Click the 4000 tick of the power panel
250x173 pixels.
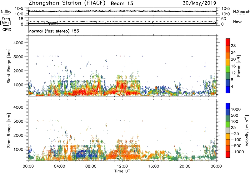tap(18, 43)
